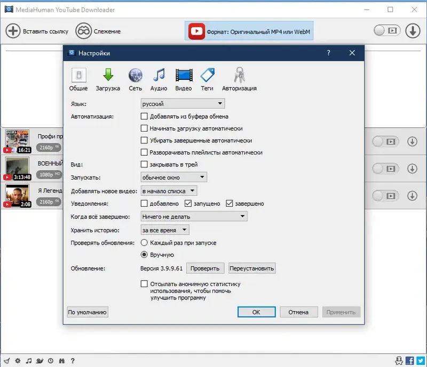Uncheck the завершено notification checkbox

click(230, 203)
